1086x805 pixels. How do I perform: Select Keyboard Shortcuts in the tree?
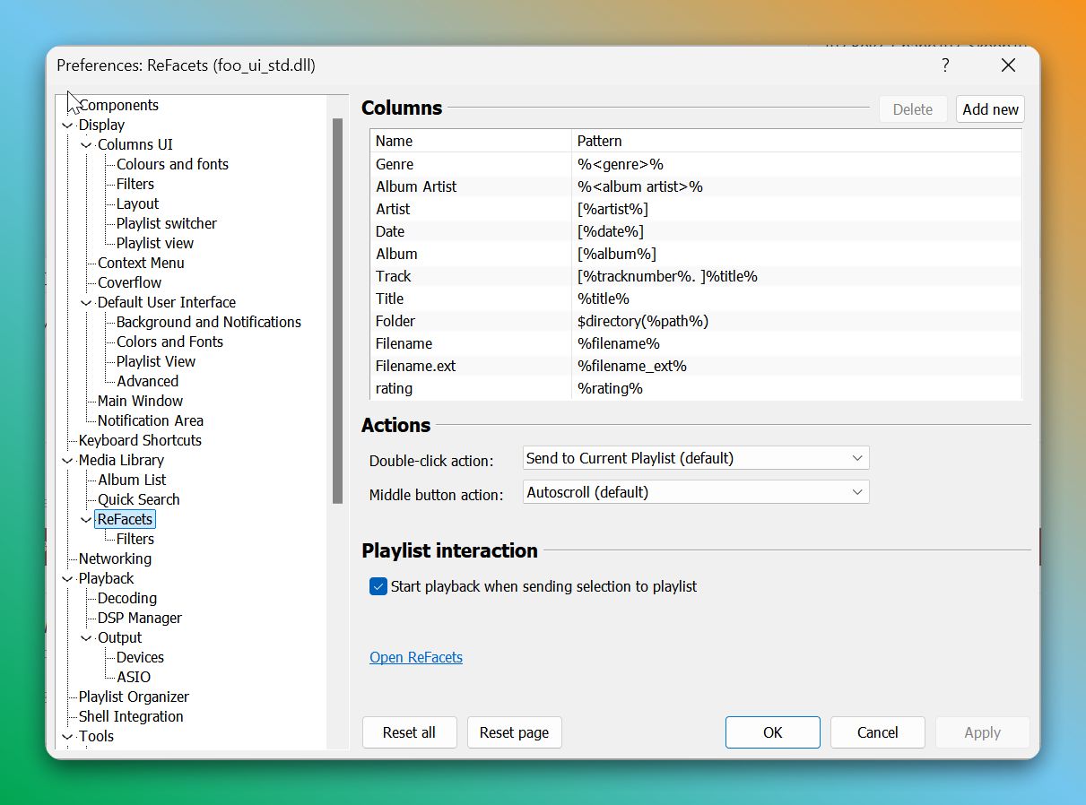[x=140, y=440]
